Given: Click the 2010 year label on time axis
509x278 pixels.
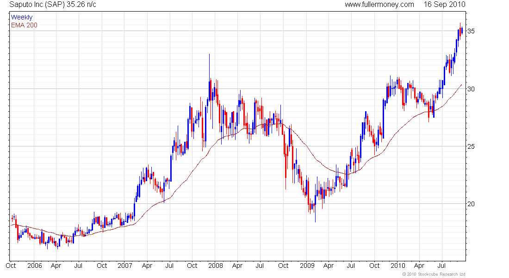Looking at the screenshot, I should pyautogui.click(x=397, y=265).
